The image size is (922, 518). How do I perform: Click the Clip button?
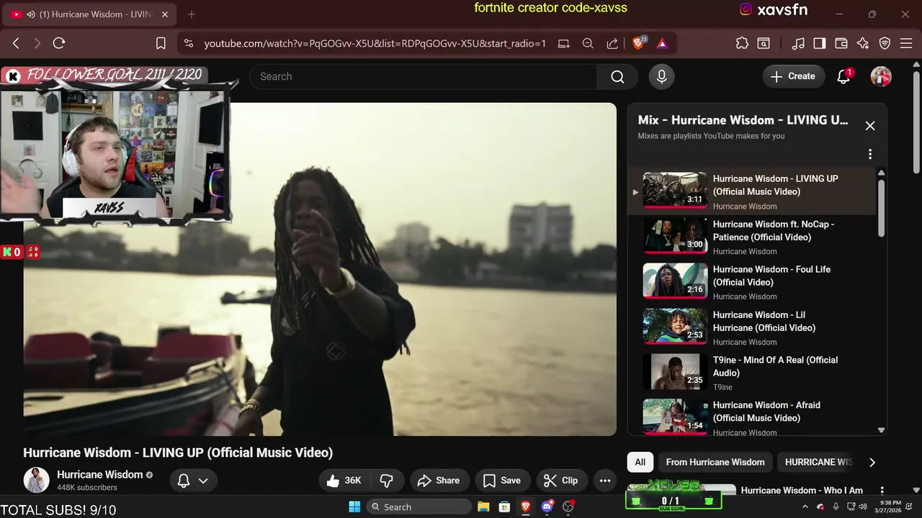coord(560,481)
